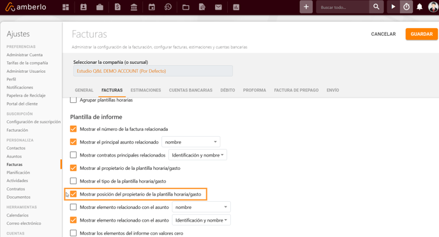Viewport: 439px width, 237px height.
Task: Open Administrar Usuarios in sidebar
Action: [26, 71]
